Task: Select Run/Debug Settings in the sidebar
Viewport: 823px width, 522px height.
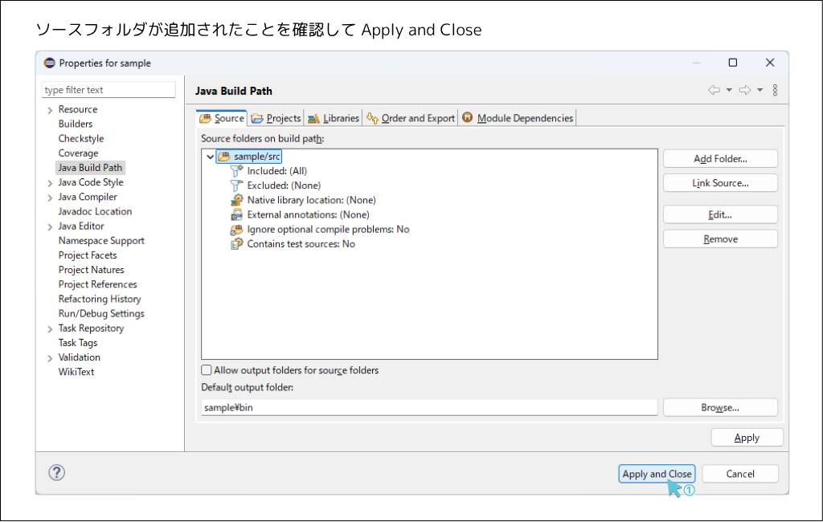Action: [x=101, y=314]
